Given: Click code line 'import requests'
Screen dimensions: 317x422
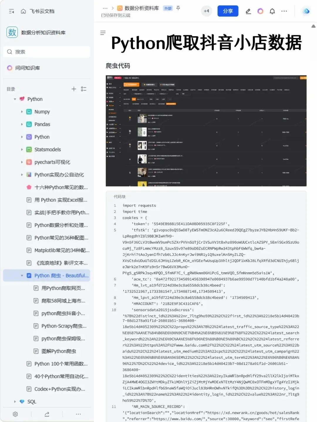Looking at the screenshot, I should (x=139, y=206).
